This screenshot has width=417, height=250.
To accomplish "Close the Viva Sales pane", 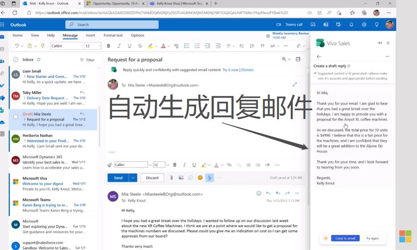I will (388, 43).
